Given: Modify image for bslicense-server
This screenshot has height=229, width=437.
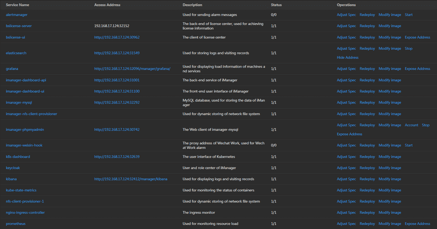Looking at the screenshot, I should pos(390,26).
